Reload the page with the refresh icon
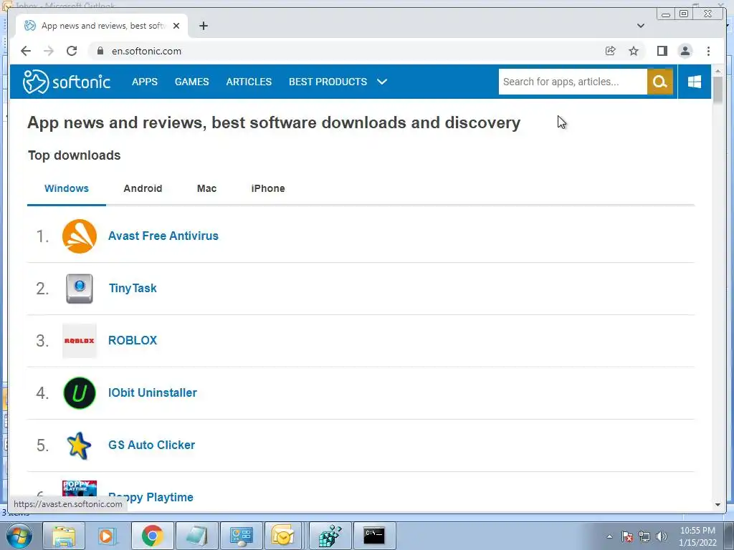This screenshot has height=550, width=734. [72, 51]
